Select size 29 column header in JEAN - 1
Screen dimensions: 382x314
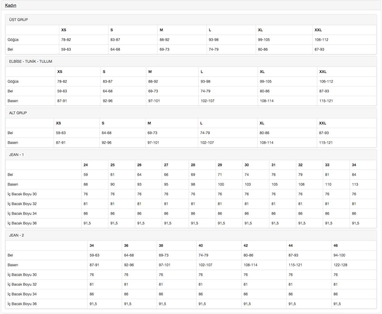(x=220, y=165)
